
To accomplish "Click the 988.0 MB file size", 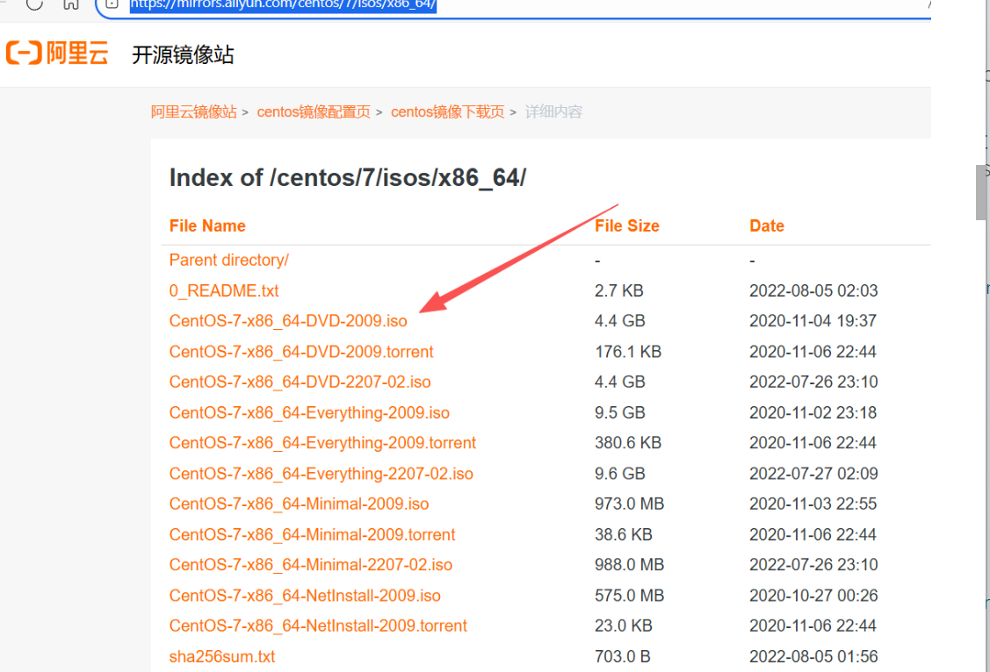I will [630, 565].
